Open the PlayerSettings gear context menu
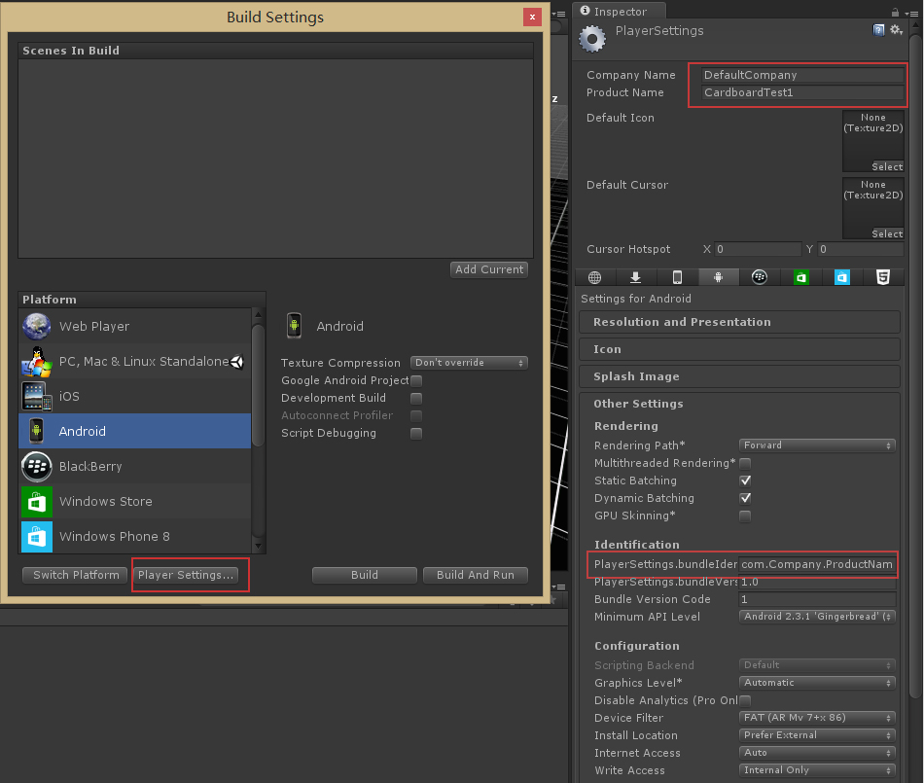This screenshot has width=924, height=783. click(897, 30)
